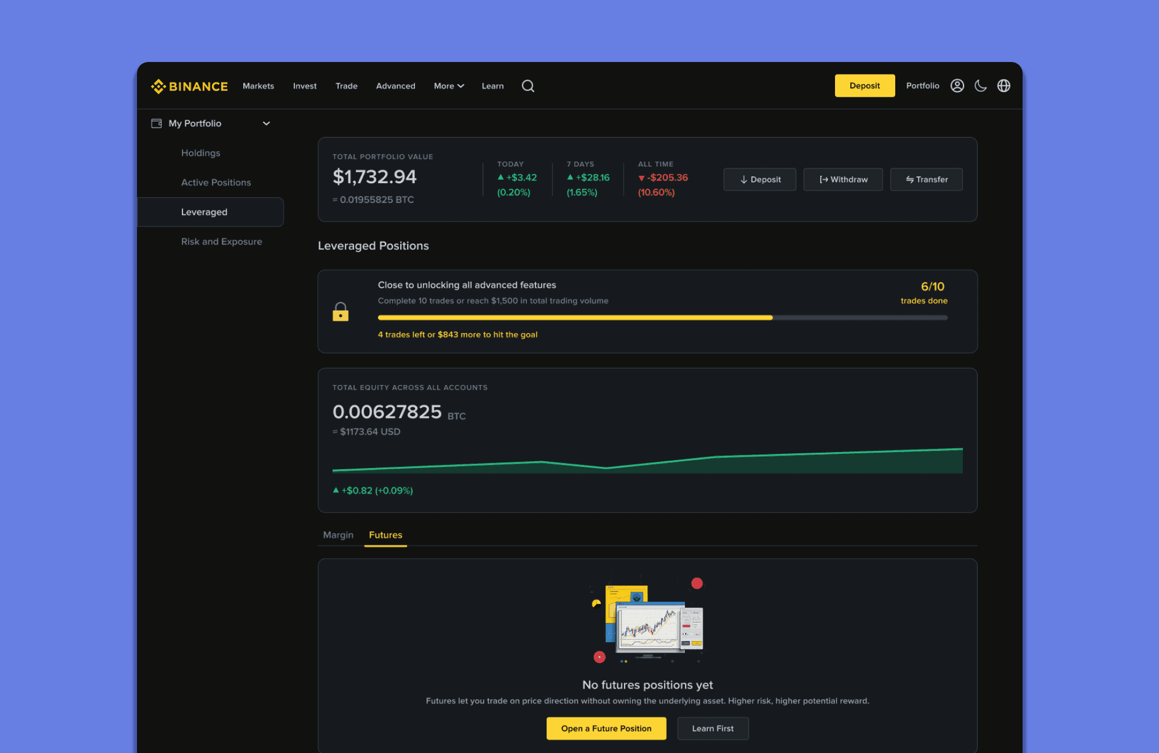Click the Transfer button
The height and width of the screenshot is (753, 1159).
tap(926, 179)
